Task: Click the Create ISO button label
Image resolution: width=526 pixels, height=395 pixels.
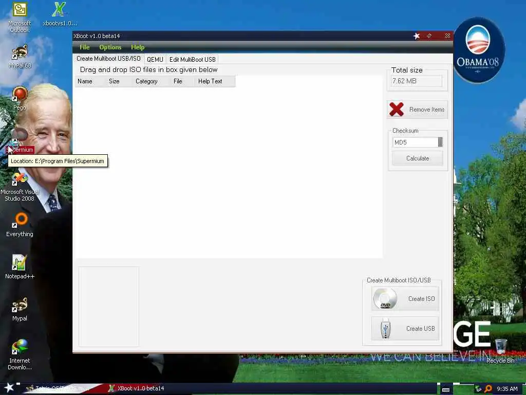Action: [x=422, y=299]
